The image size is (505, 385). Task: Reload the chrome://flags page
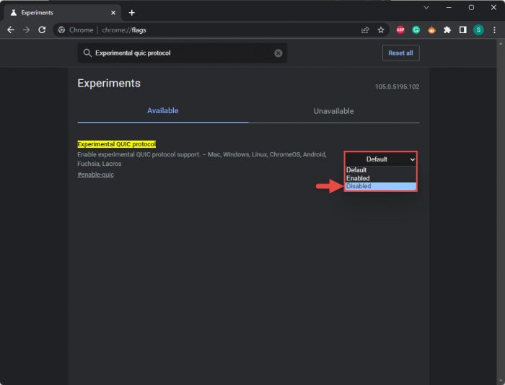(42, 30)
